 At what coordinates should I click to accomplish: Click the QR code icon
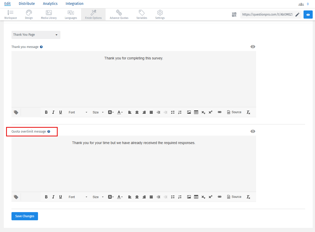tap(234, 15)
